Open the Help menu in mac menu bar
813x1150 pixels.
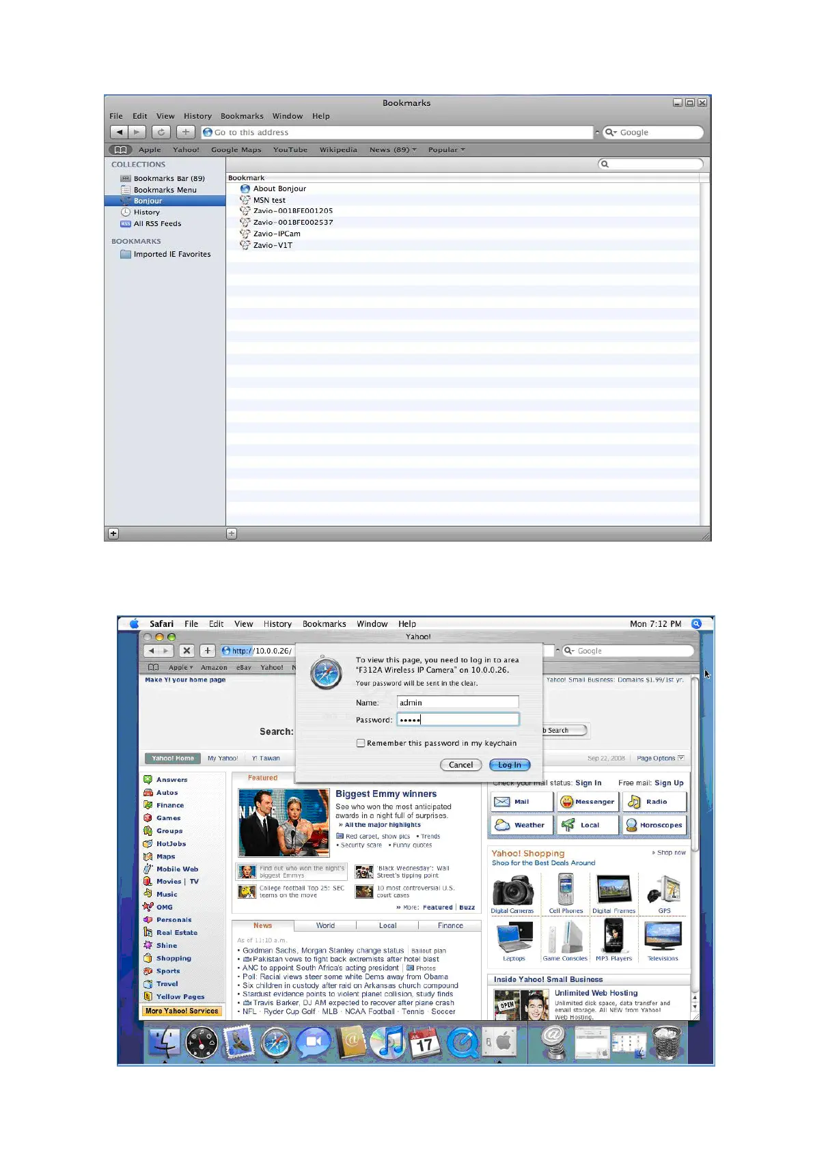[407, 623]
